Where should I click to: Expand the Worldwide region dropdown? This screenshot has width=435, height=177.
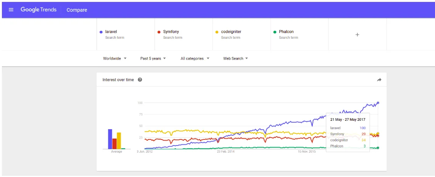114,58
